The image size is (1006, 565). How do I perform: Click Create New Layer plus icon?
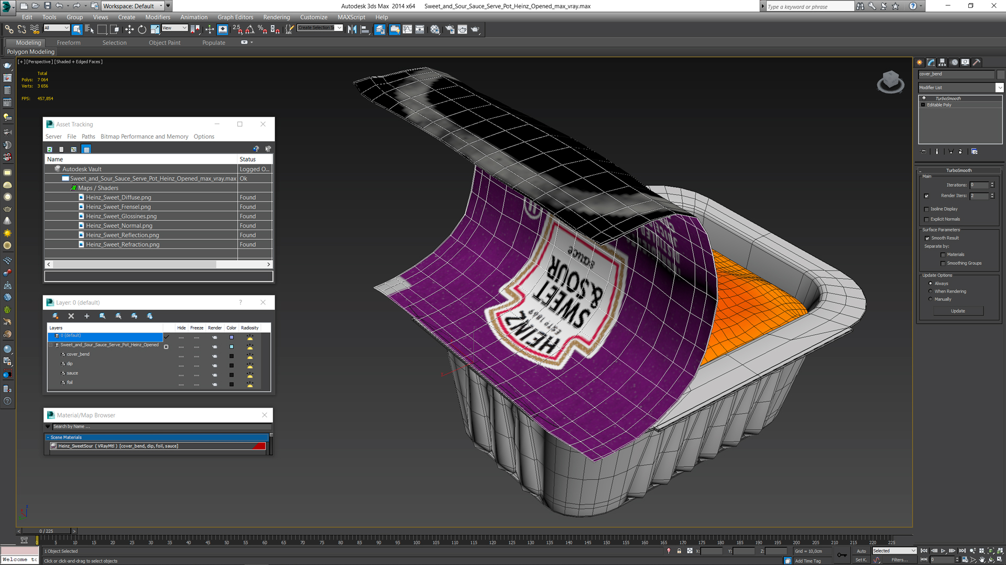[87, 316]
